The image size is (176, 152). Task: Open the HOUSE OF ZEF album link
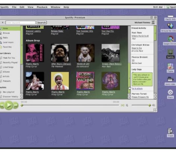[83, 64]
